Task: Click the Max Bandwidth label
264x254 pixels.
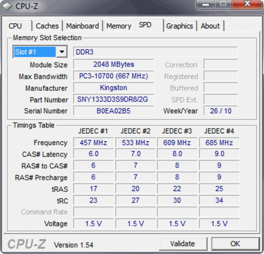Action: coord(43,77)
